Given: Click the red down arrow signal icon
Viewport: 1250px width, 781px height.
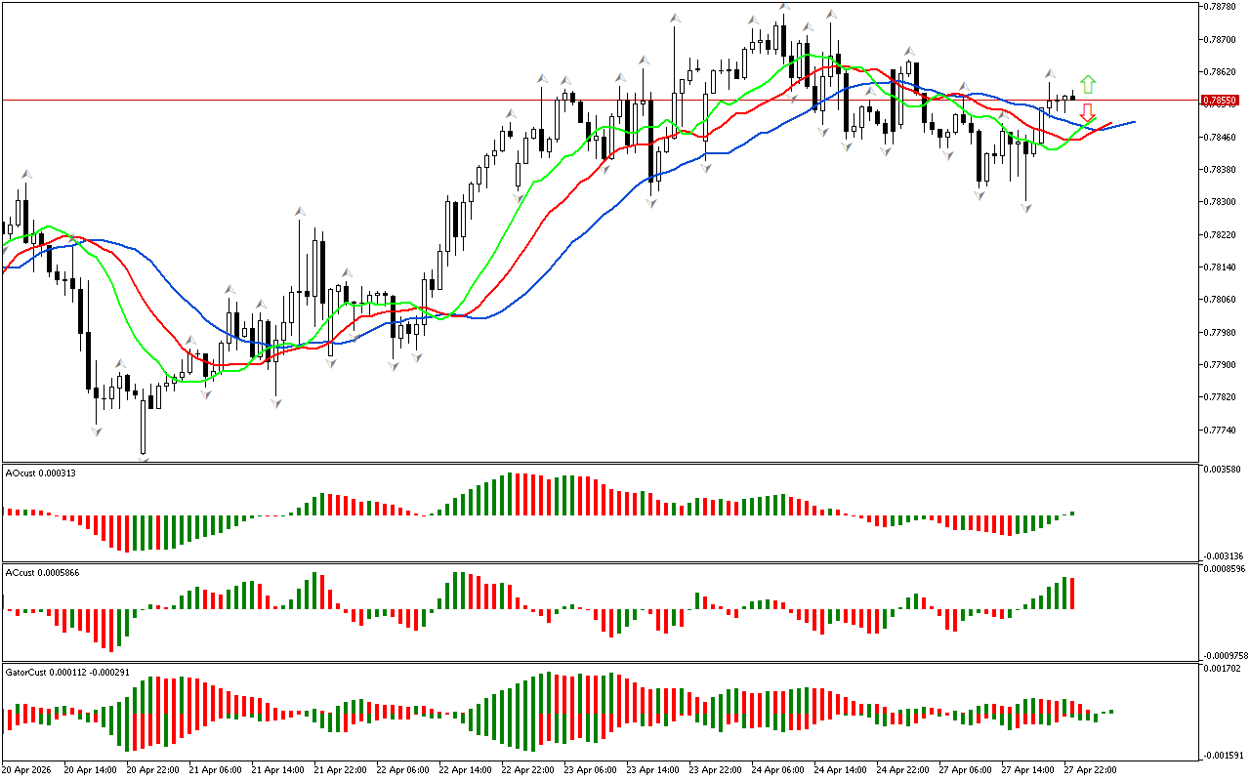Looking at the screenshot, I should [1087, 113].
